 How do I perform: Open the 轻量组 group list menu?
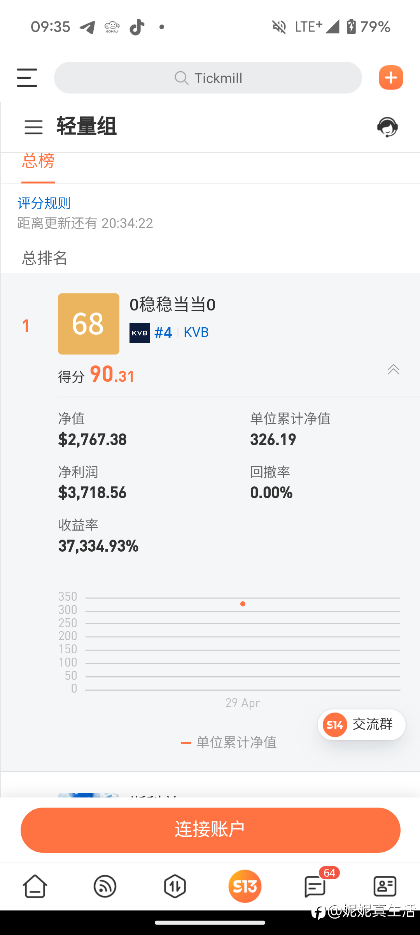33,127
